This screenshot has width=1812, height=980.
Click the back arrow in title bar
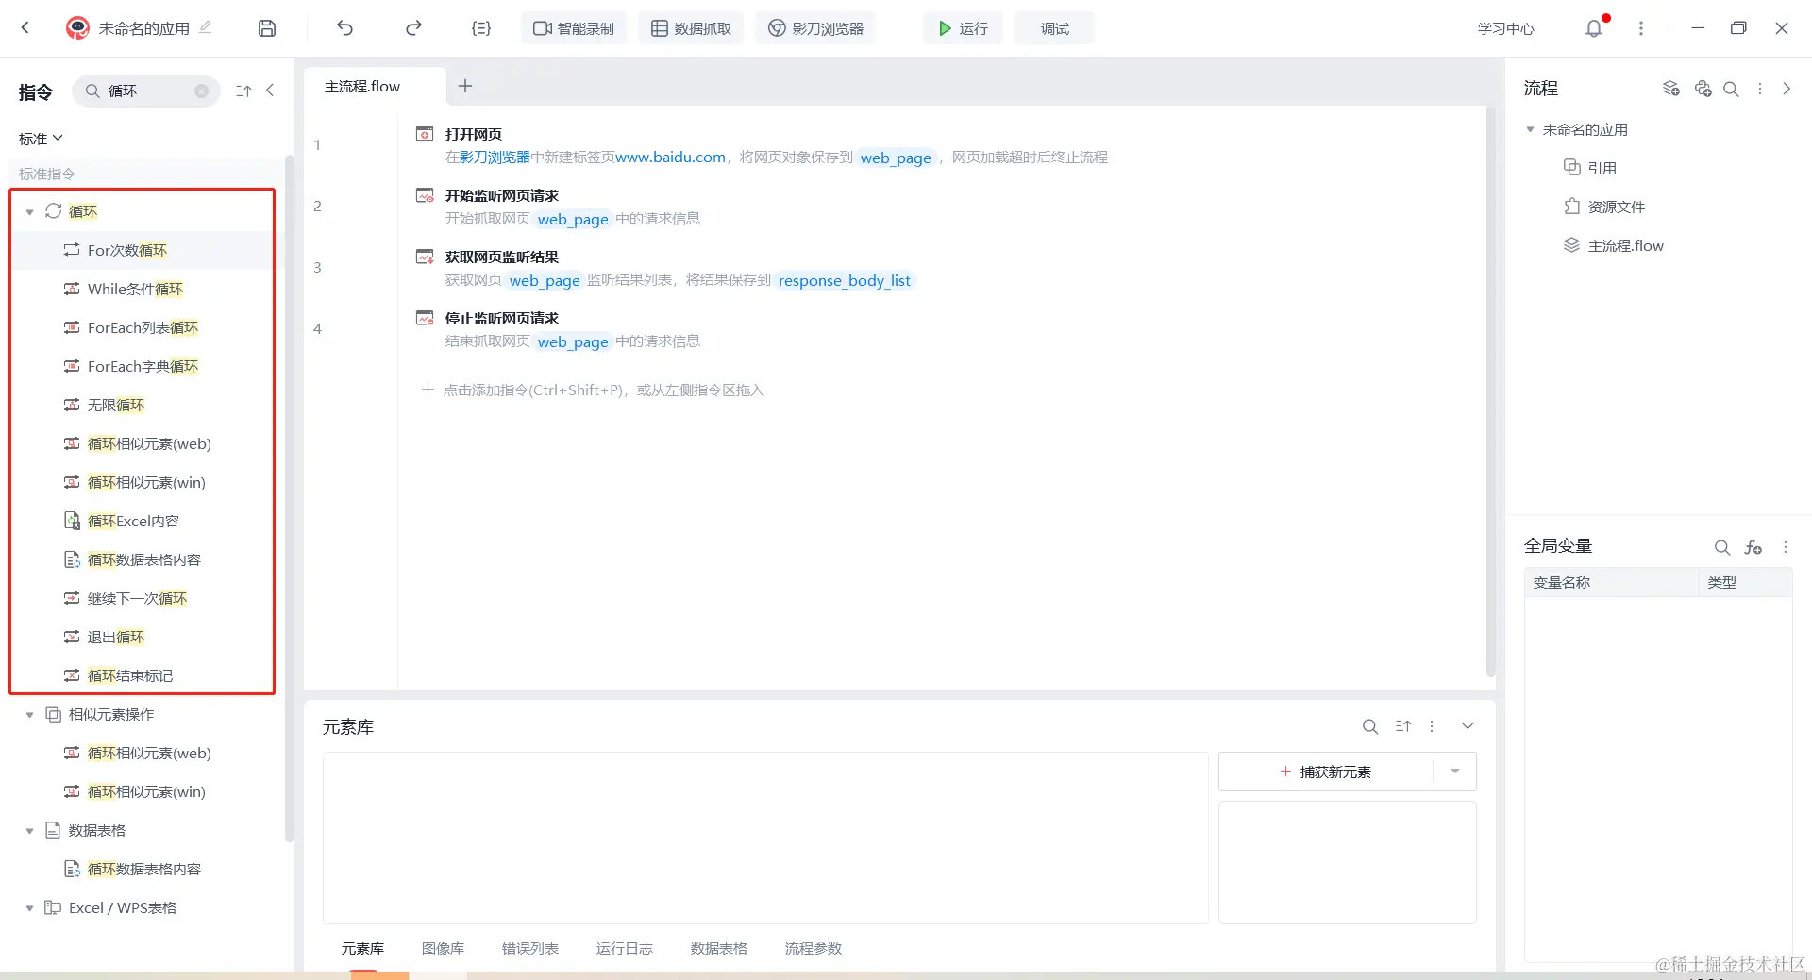pyautogui.click(x=25, y=28)
